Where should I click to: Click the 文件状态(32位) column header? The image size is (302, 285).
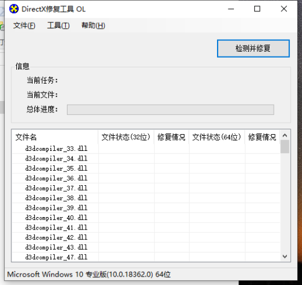point(126,137)
